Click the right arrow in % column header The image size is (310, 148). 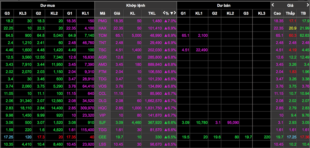tap(175, 13)
